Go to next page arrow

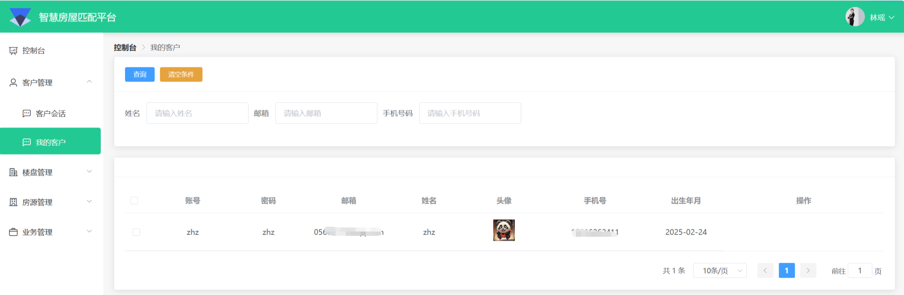pos(808,271)
